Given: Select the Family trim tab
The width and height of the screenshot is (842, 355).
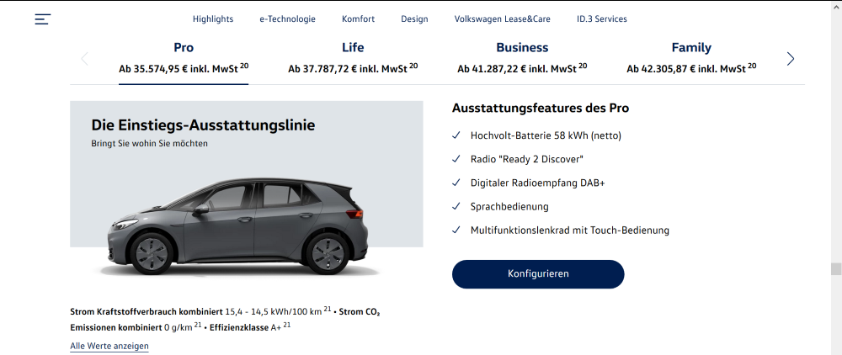Looking at the screenshot, I should [x=691, y=58].
